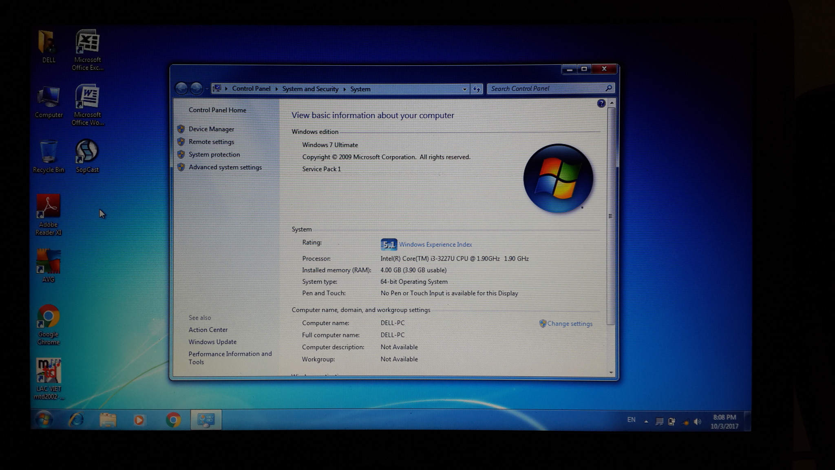Viewport: 835px width, 470px height.
Task: Open the address bar history dropdown
Action: (464, 89)
